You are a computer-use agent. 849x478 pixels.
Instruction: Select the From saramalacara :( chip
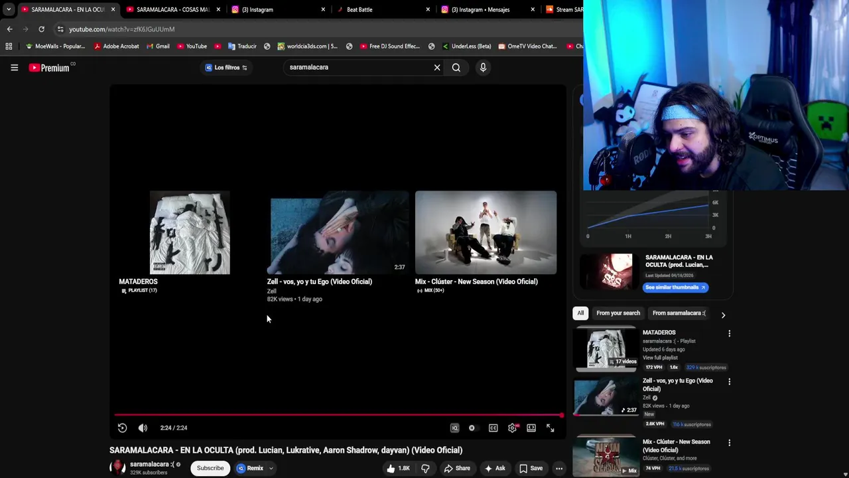679,313
